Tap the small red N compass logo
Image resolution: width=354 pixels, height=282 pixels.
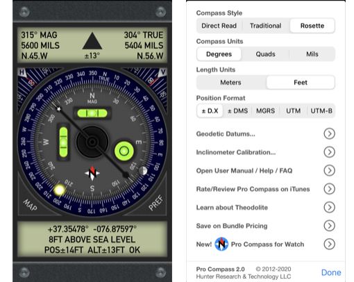tap(92, 173)
